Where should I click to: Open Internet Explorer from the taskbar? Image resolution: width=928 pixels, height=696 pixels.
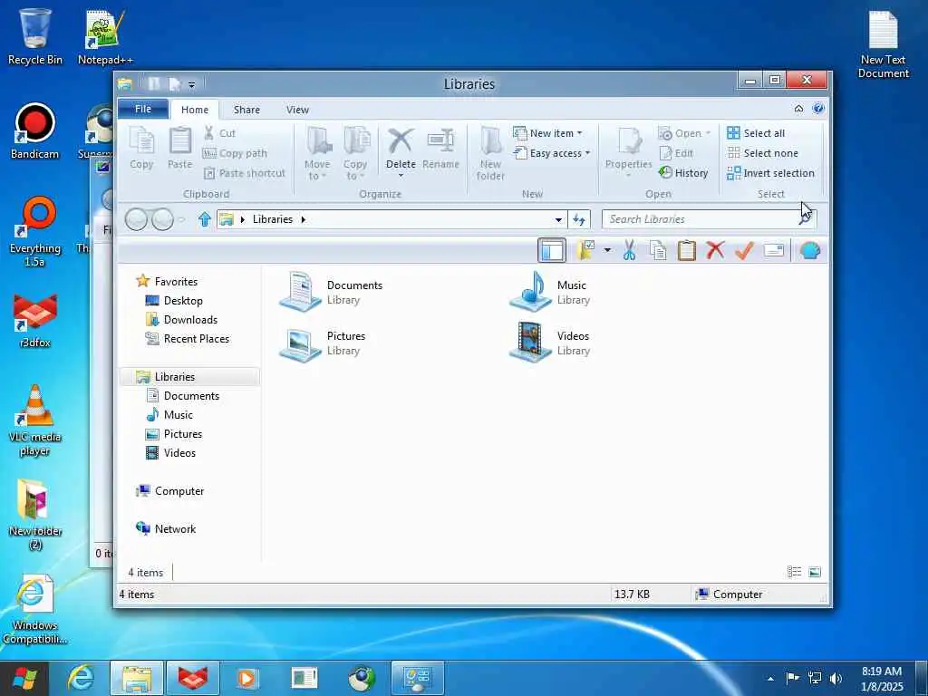pyautogui.click(x=81, y=678)
